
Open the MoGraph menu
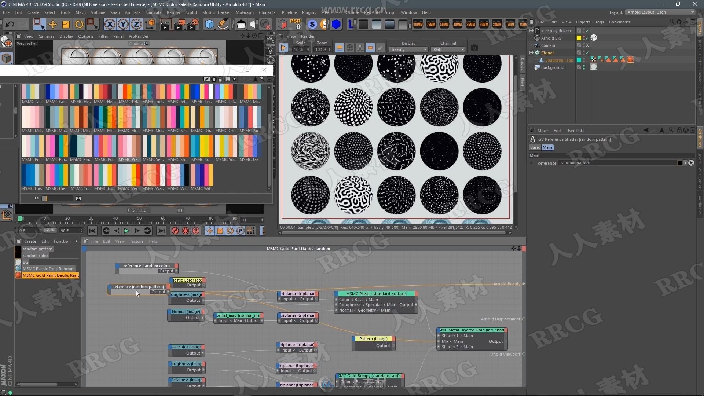pos(245,12)
